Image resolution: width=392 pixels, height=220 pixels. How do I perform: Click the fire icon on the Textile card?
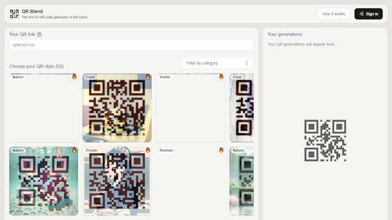point(221,76)
